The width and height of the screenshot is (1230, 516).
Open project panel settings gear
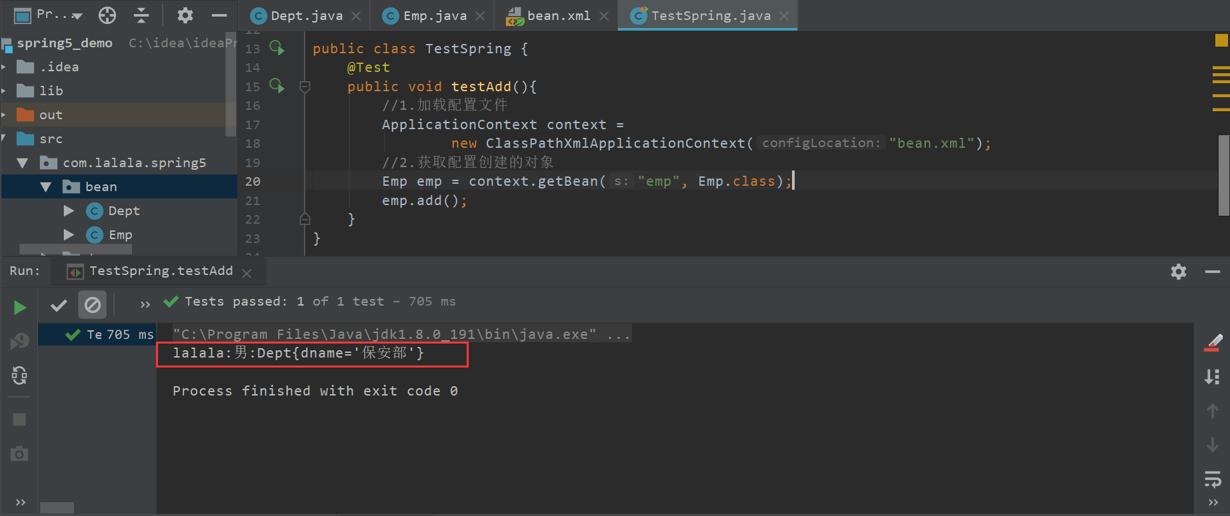tap(185, 15)
